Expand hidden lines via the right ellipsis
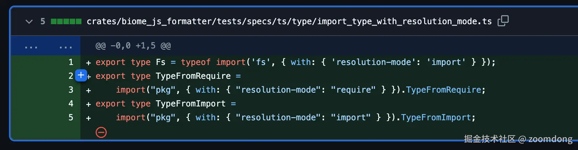 pos(65,46)
